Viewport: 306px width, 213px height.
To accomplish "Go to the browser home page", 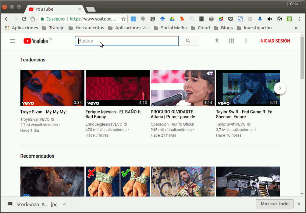I will coord(33,19).
